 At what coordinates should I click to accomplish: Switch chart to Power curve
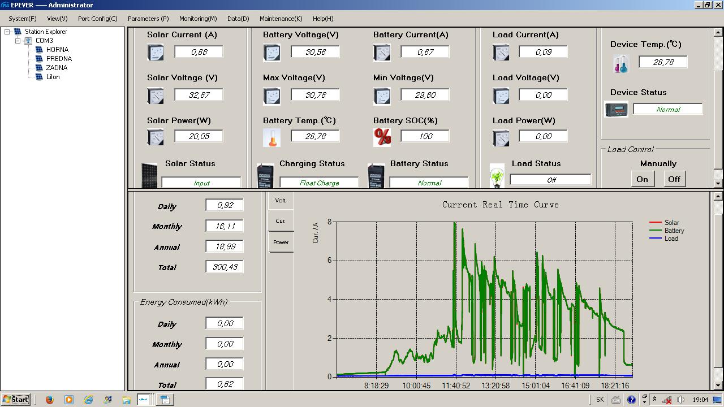point(281,242)
